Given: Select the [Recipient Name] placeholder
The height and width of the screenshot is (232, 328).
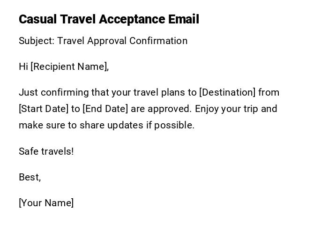Looking at the screenshot, I should 70,67.
